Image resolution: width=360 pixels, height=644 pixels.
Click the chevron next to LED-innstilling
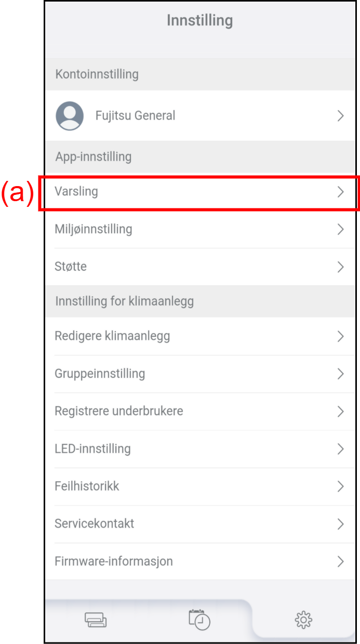click(x=341, y=449)
